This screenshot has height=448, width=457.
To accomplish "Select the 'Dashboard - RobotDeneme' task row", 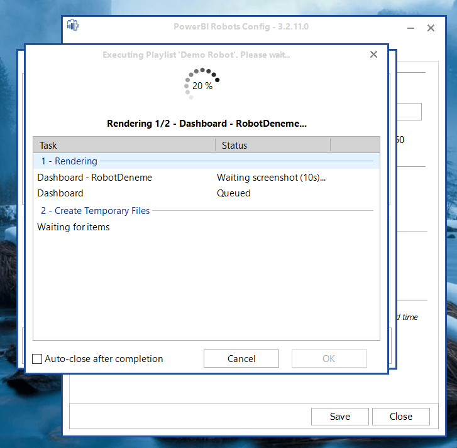I will (x=94, y=178).
